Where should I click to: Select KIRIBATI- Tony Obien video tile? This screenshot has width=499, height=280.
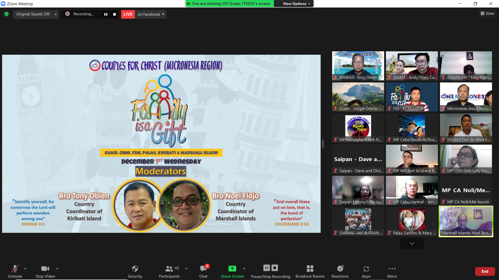pos(358,66)
